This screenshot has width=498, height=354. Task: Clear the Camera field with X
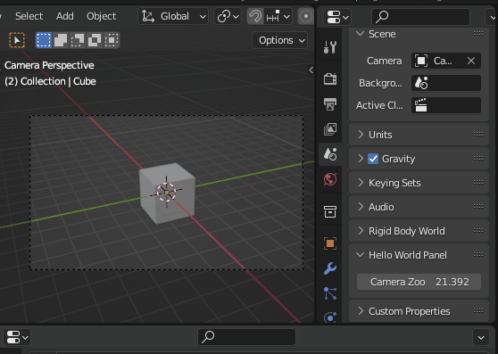pyautogui.click(x=471, y=61)
